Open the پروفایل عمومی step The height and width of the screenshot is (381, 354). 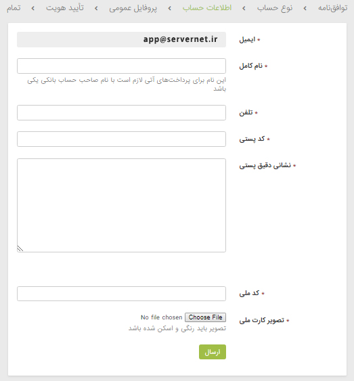[x=133, y=8]
